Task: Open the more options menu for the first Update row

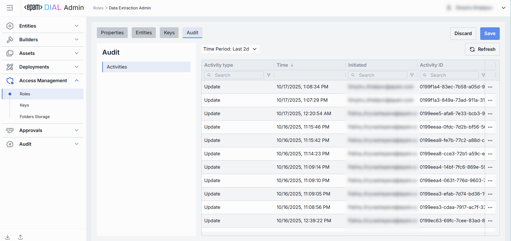Action: click(490, 87)
